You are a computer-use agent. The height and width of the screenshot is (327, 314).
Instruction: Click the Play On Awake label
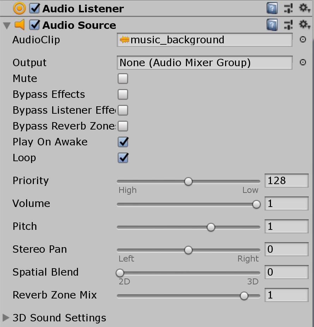[50, 142]
